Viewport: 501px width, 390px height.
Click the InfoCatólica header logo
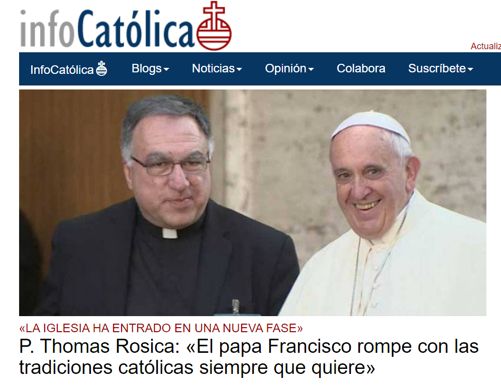(126, 26)
